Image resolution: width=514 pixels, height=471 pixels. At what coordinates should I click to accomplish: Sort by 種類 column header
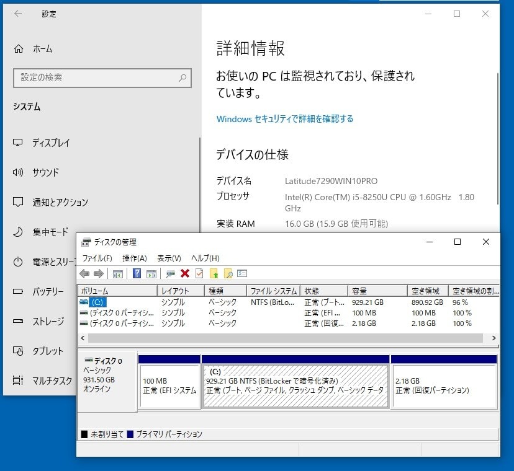click(225, 291)
